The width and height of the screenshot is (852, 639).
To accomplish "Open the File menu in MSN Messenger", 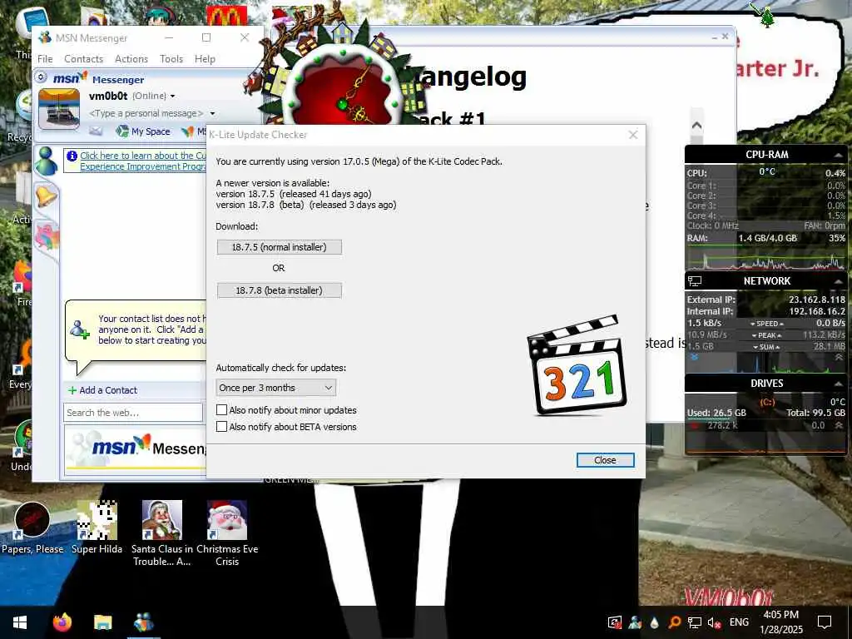I will coord(45,59).
